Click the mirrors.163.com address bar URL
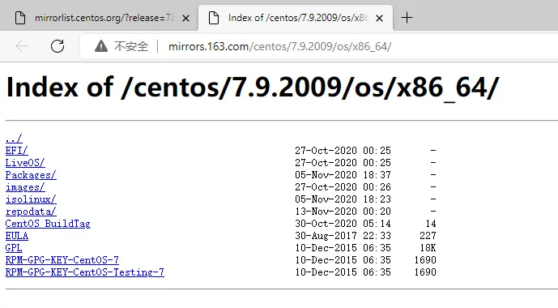 279,47
